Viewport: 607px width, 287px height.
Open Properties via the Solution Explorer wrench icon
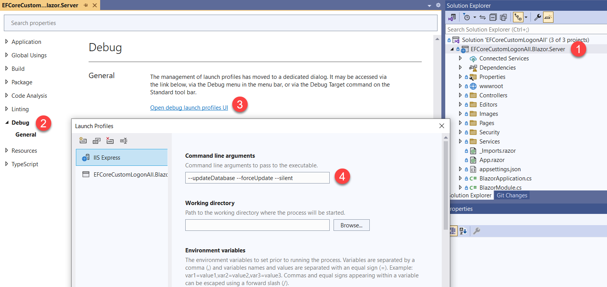(x=538, y=17)
